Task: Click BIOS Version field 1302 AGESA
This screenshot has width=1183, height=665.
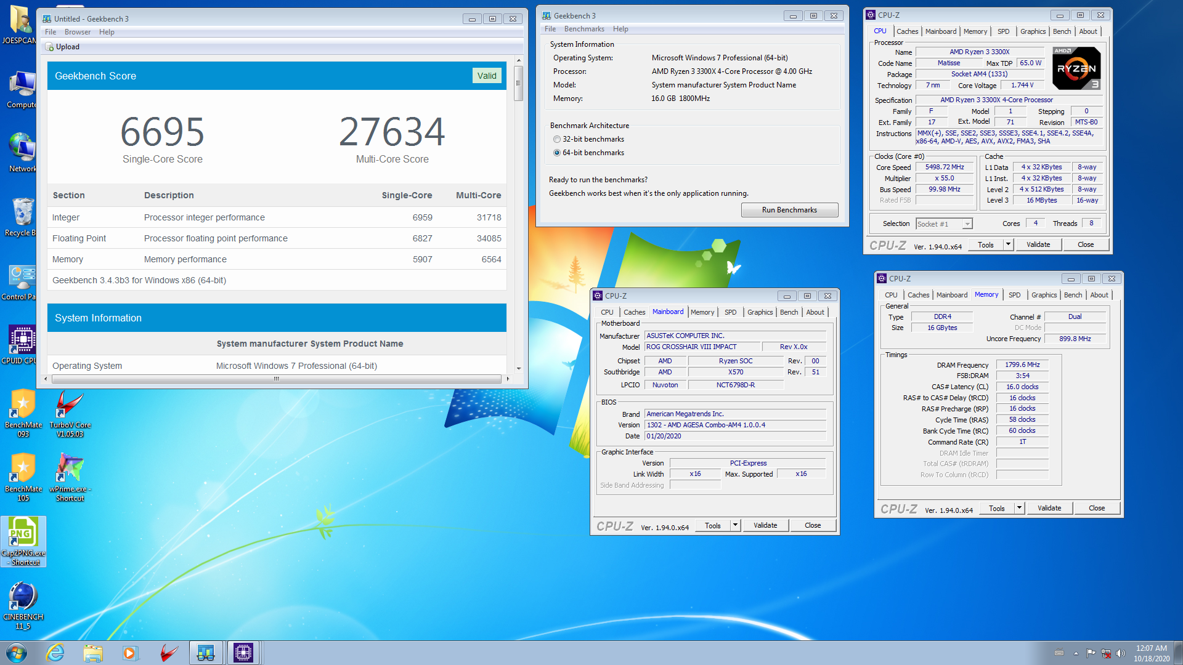Action: click(x=735, y=425)
